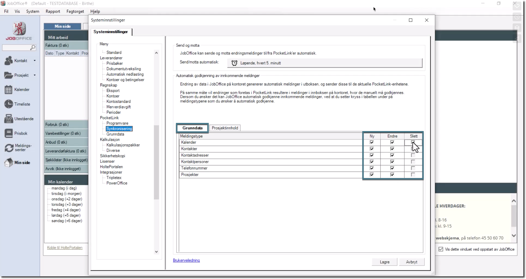The image size is (526, 279).
Task: Open the Brukerveiledning link
Action: [x=186, y=261]
